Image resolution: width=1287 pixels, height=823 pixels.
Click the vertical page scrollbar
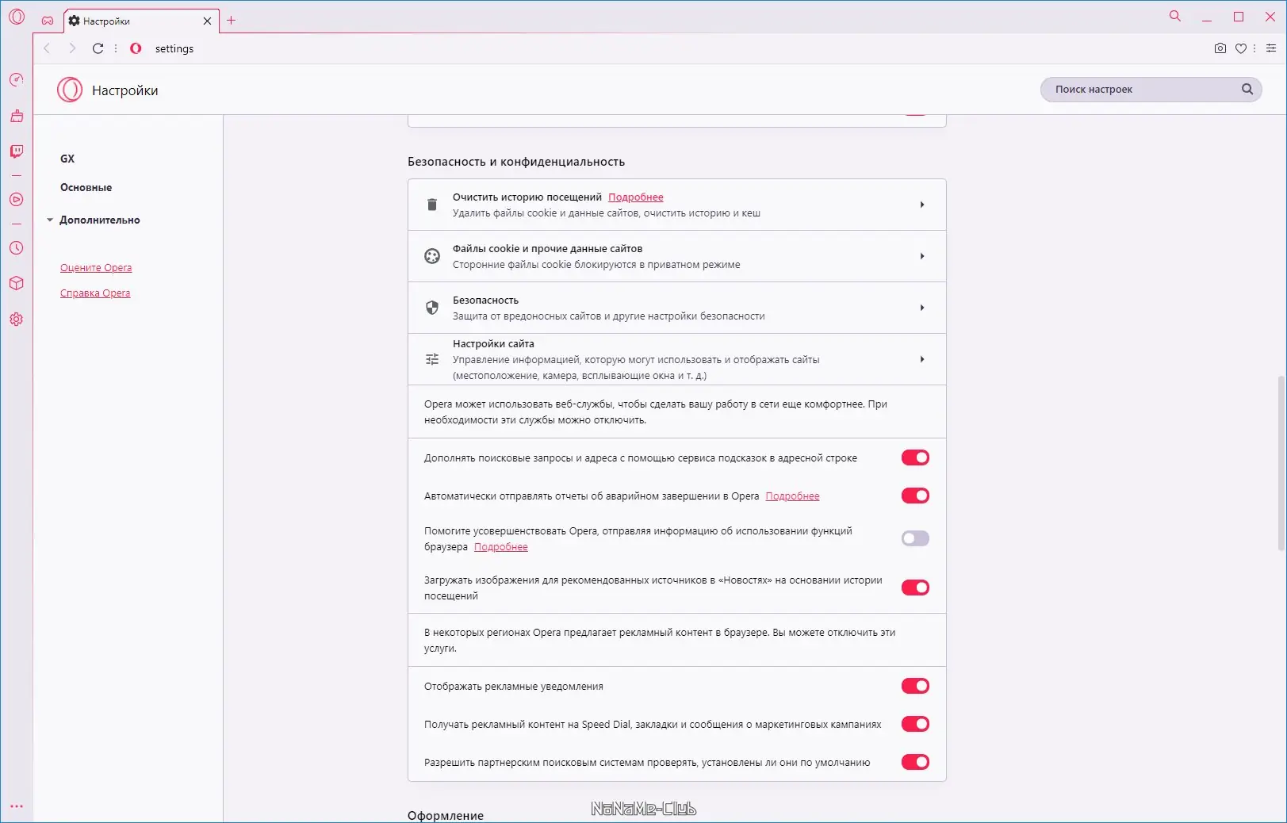click(x=1281, y=463)
